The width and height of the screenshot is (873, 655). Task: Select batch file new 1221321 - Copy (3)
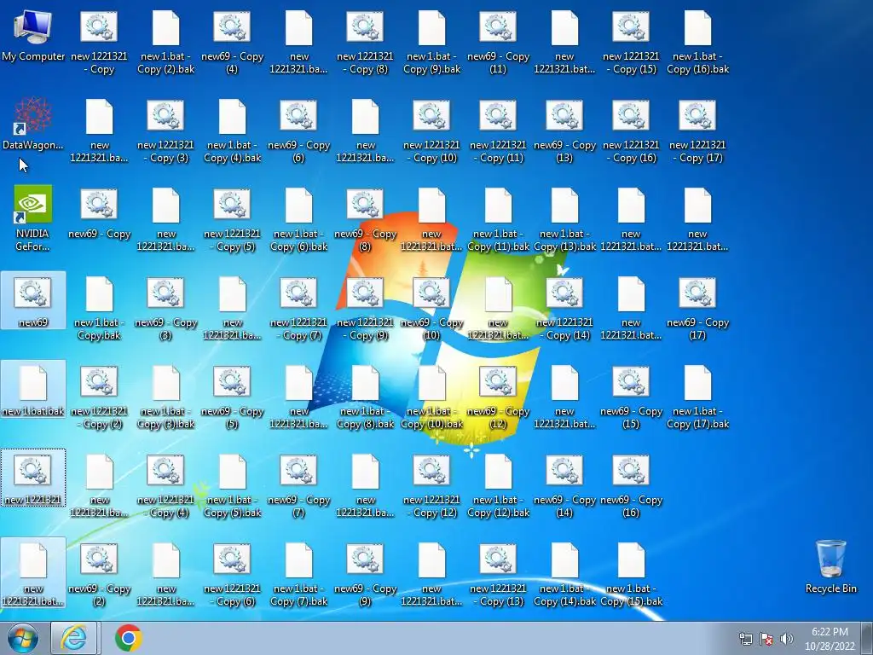click(166, 130)
